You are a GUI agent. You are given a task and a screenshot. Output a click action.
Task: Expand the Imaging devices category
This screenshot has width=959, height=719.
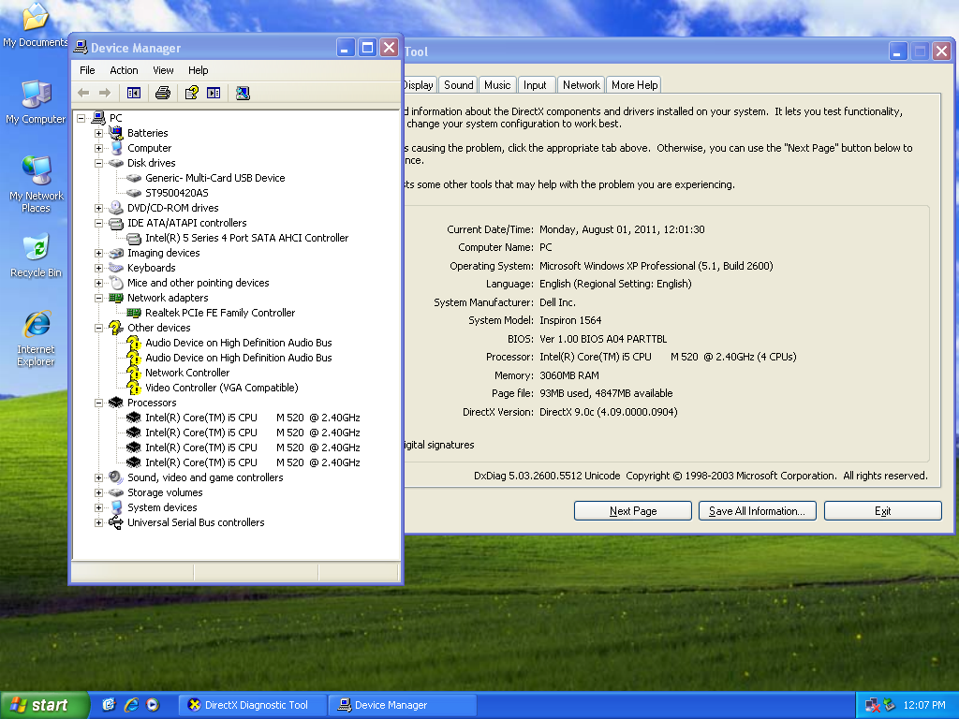pos(98,253)
